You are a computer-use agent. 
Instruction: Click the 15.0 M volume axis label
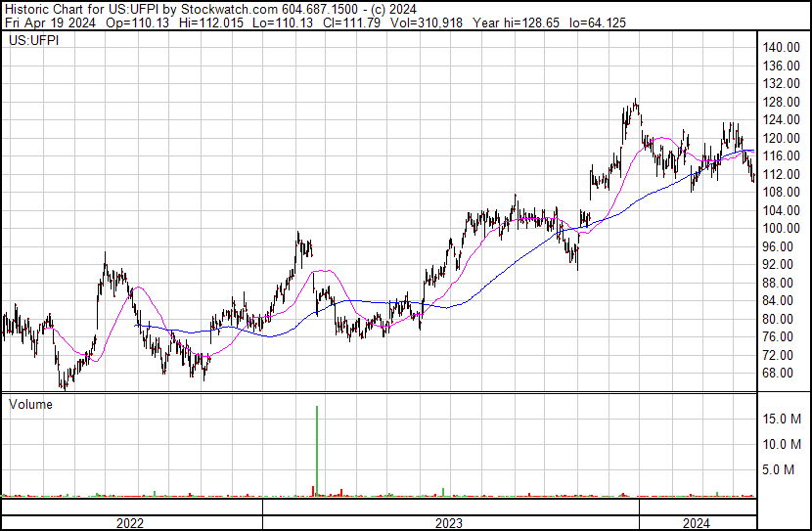click(784, 419)
